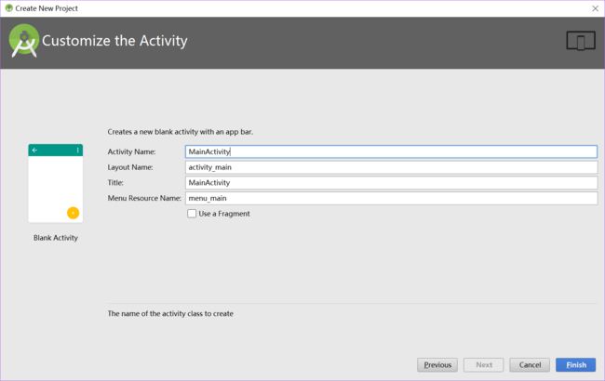This screenshot has width=605, height=381.
Task: Go back with the Previous button
Action: click(x=437, y=365)
